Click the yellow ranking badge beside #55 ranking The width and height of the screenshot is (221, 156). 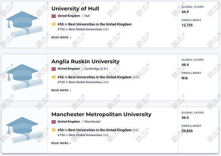[x=54, y=24]
